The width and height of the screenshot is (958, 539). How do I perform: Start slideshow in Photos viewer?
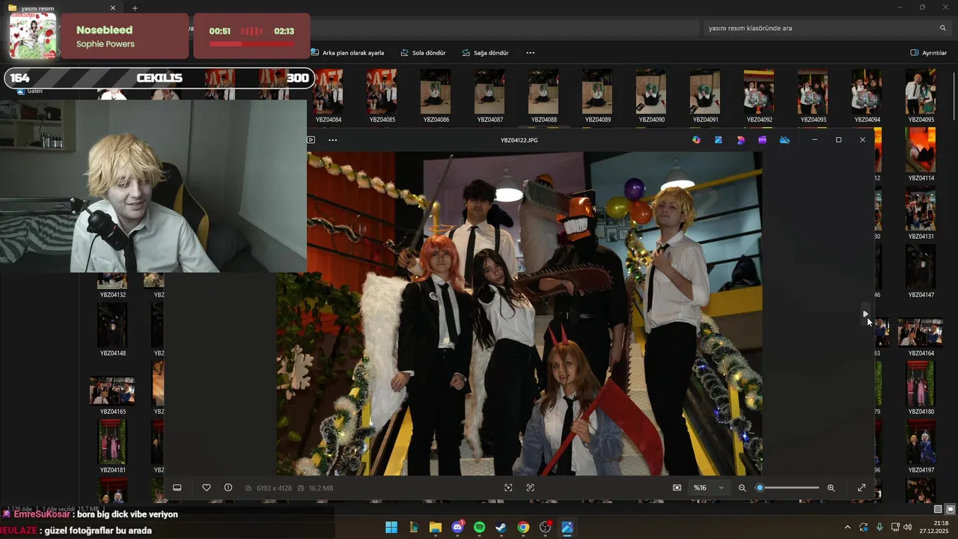[x=311, y=140]
